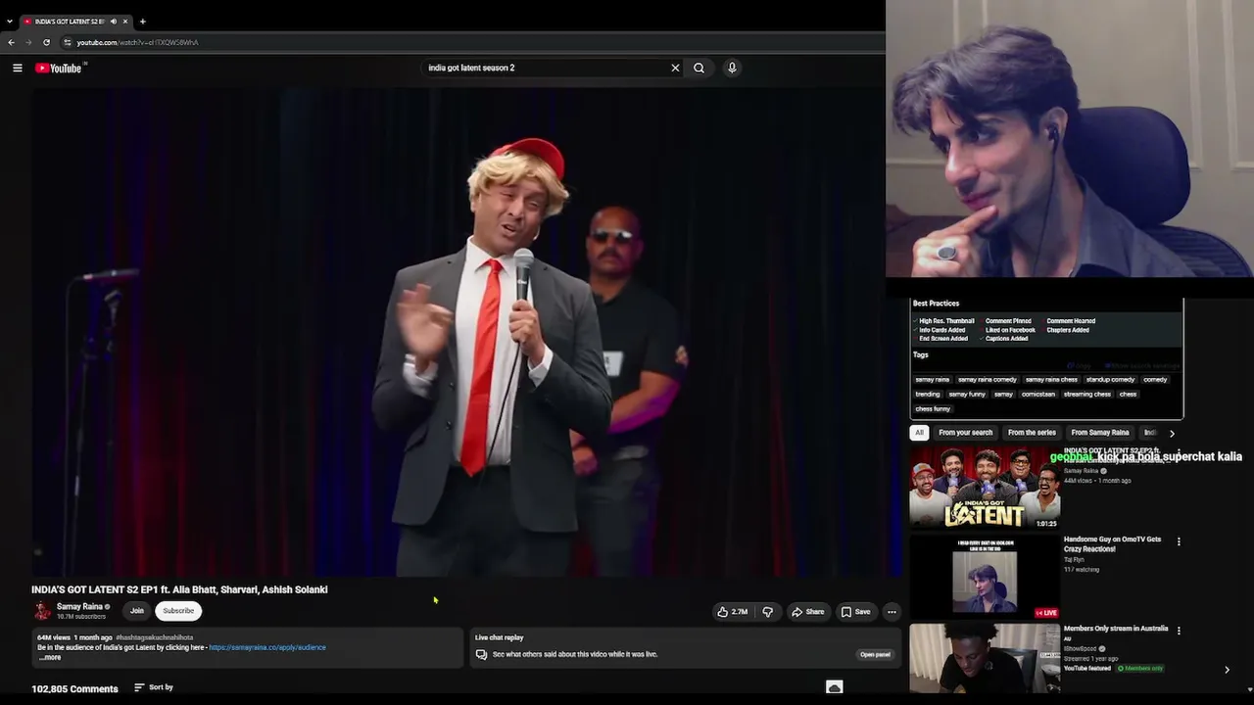Click the trending tag
The width and height of the screenshot is (1254, 705).
pyautogui.click(x=928, y=395)
